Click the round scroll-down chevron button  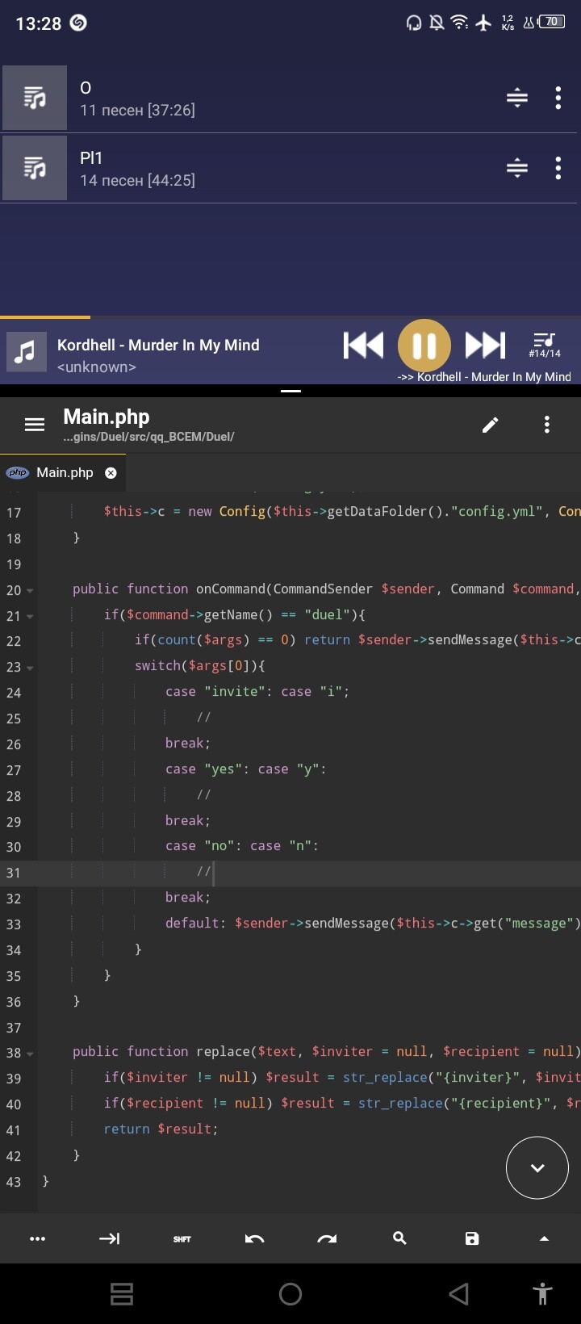click(x=537, y=1167)
